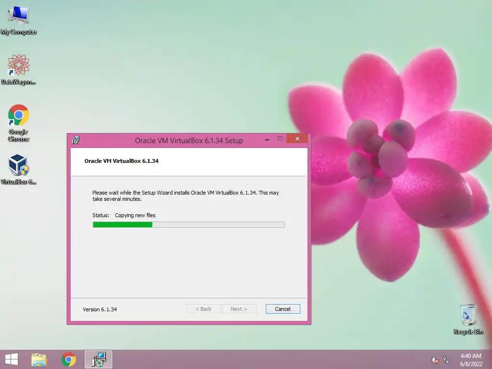Select the Recycle Bin icon
492x369 pixels.
coord(468,319)
